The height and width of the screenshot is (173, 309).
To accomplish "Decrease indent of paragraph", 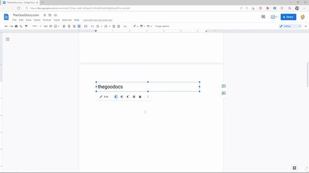I will tap(113, 26).
